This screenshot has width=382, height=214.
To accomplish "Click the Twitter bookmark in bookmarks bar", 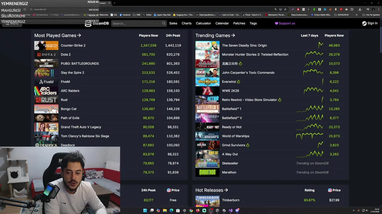I will point(147,15).
